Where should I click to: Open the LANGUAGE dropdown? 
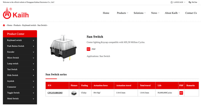click(178, 2)
